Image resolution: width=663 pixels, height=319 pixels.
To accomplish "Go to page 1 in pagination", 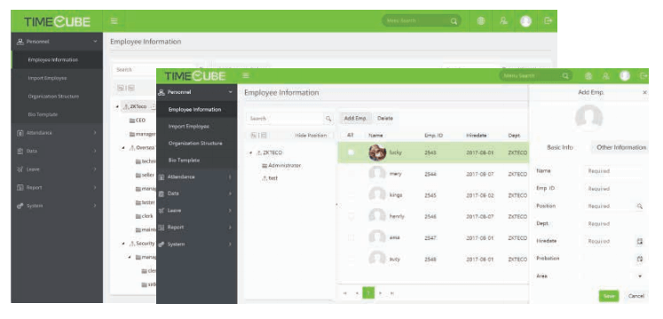I will click(x=368, y=292).
